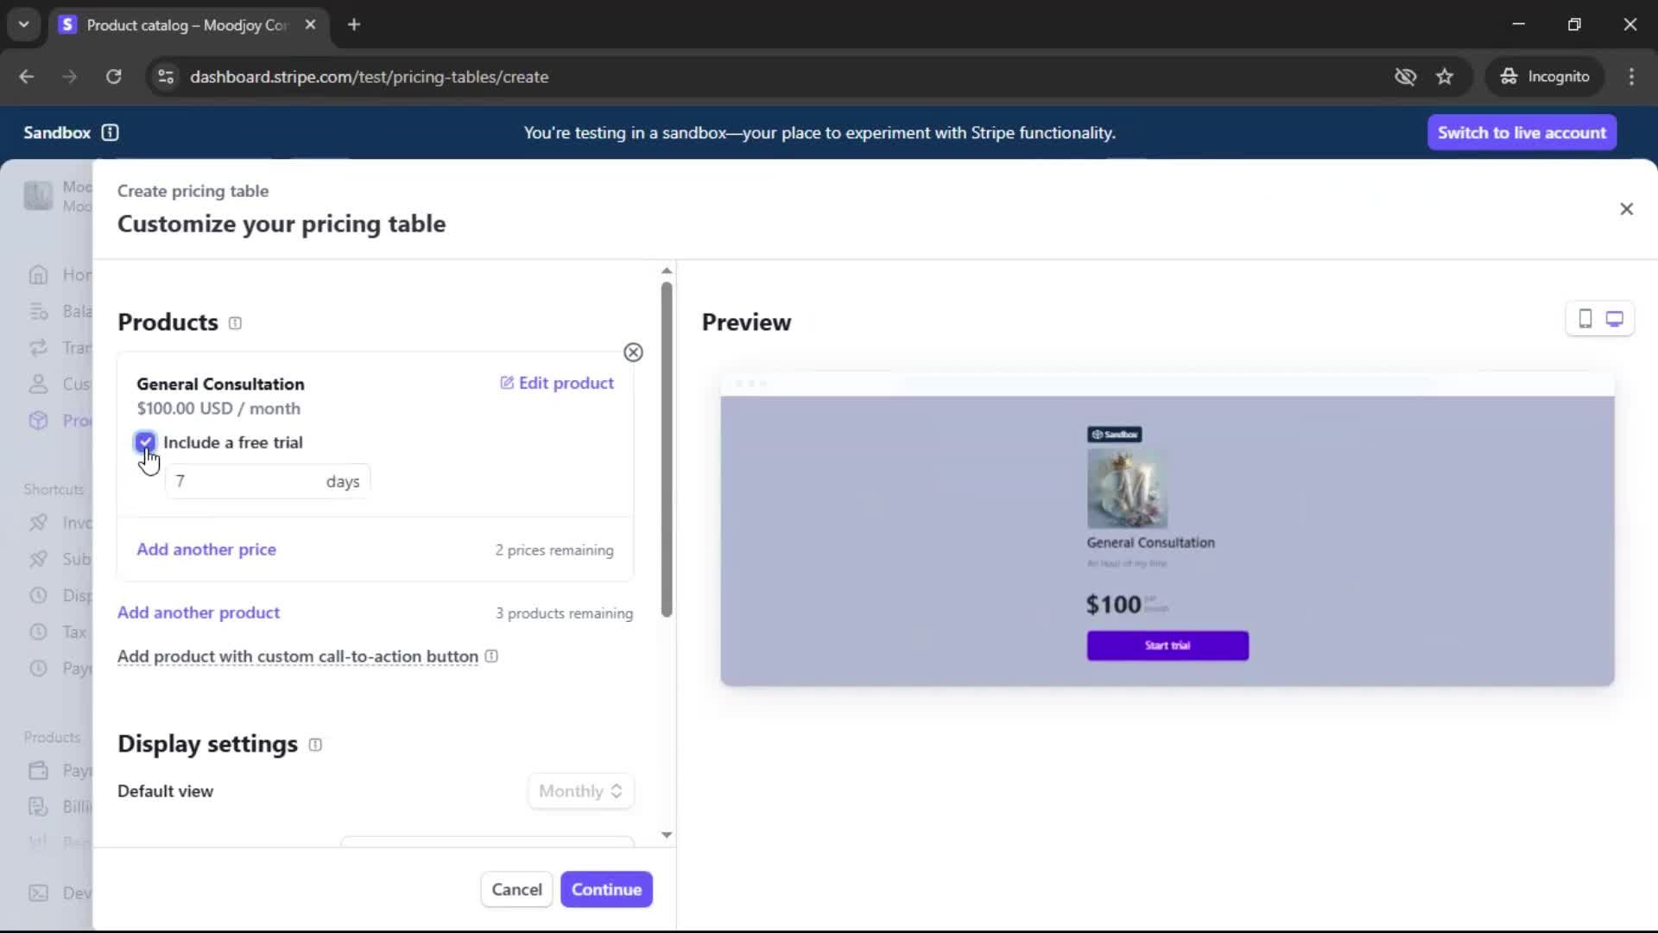Click info icon beside custom call-to-action link

click(491, 657)
